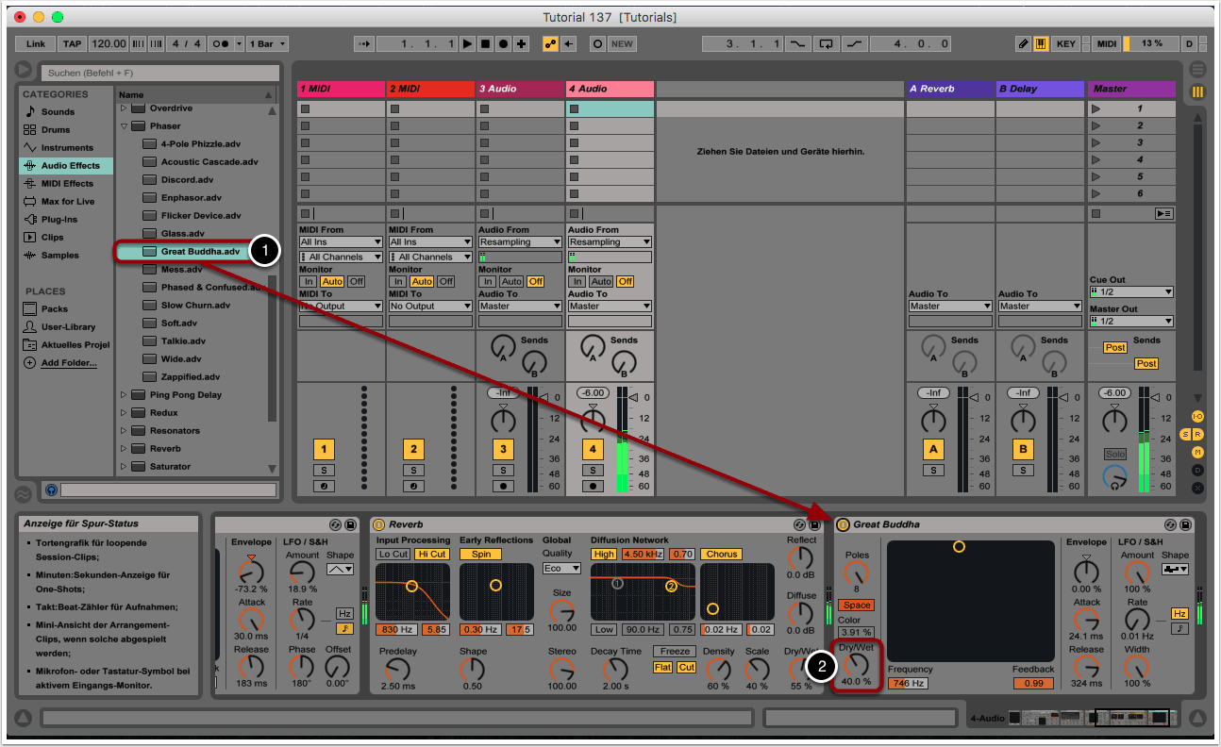1221x747 pixels.
Task: Open the 1 Bar quantization menu
Action: [267, 43]
